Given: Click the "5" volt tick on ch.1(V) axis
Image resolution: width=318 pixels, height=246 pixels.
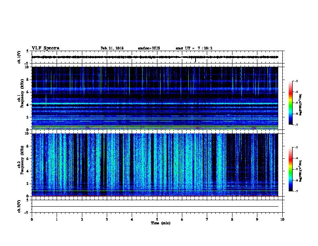Looking at the screenshot, I should click(27, 51).
